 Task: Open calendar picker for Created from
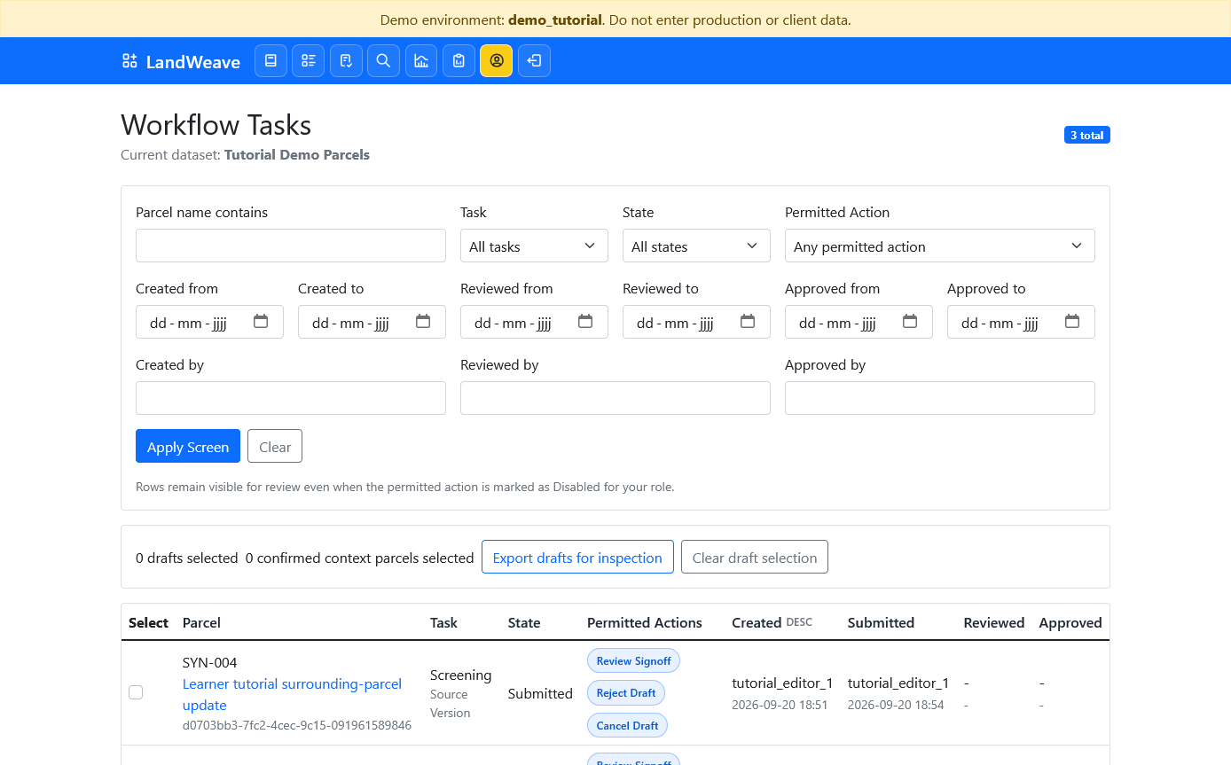[x=261, y=322]
